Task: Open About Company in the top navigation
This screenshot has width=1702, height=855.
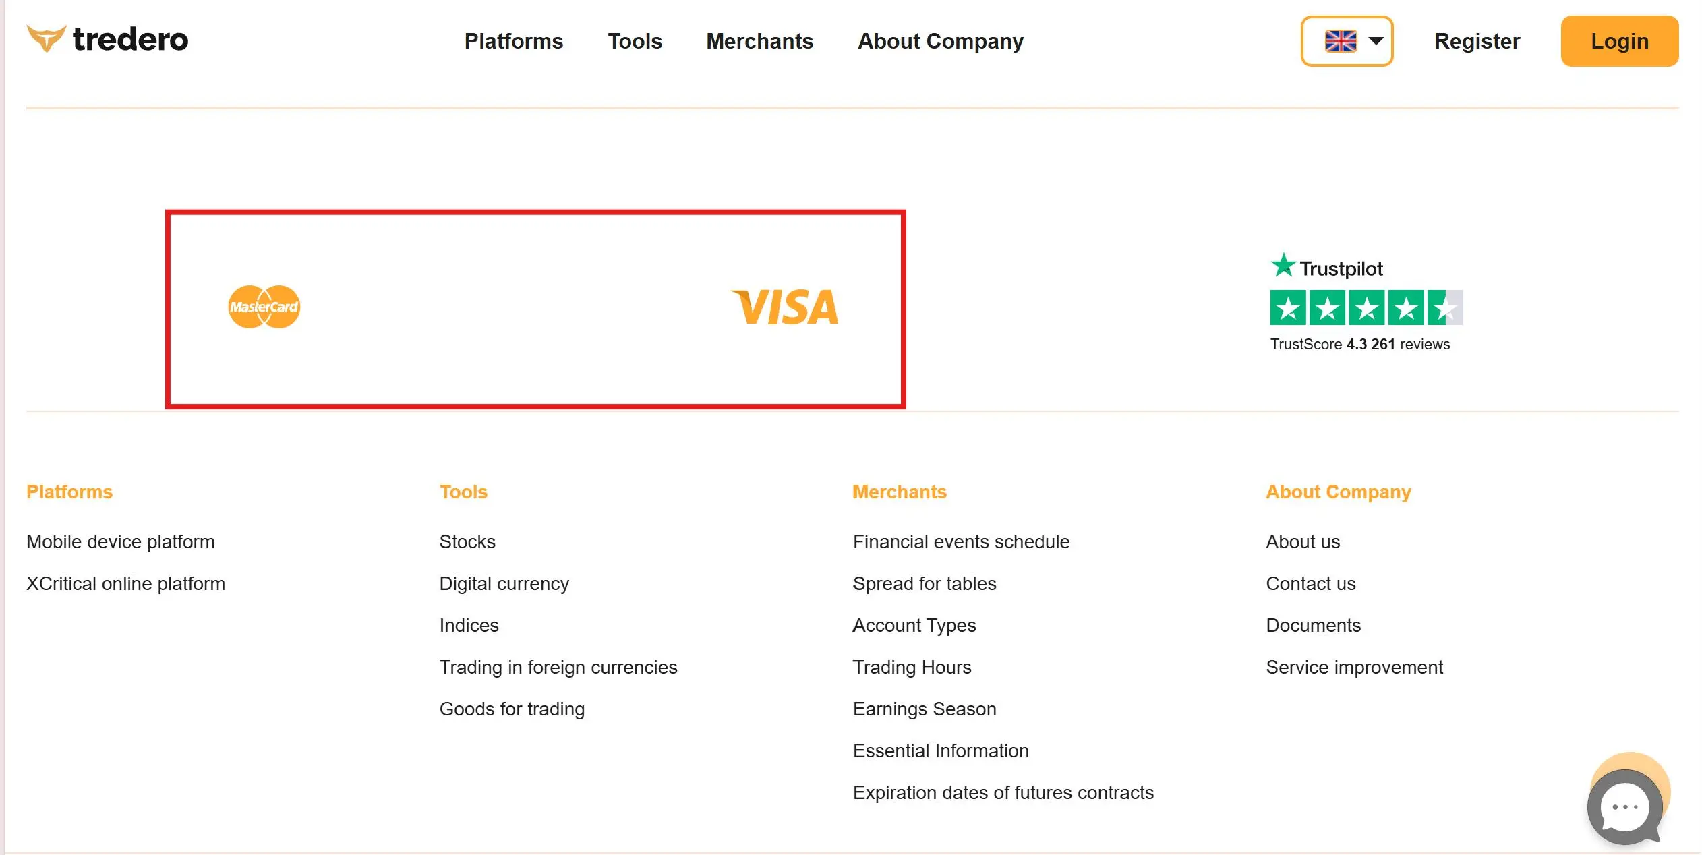Action: click(941, 41)
